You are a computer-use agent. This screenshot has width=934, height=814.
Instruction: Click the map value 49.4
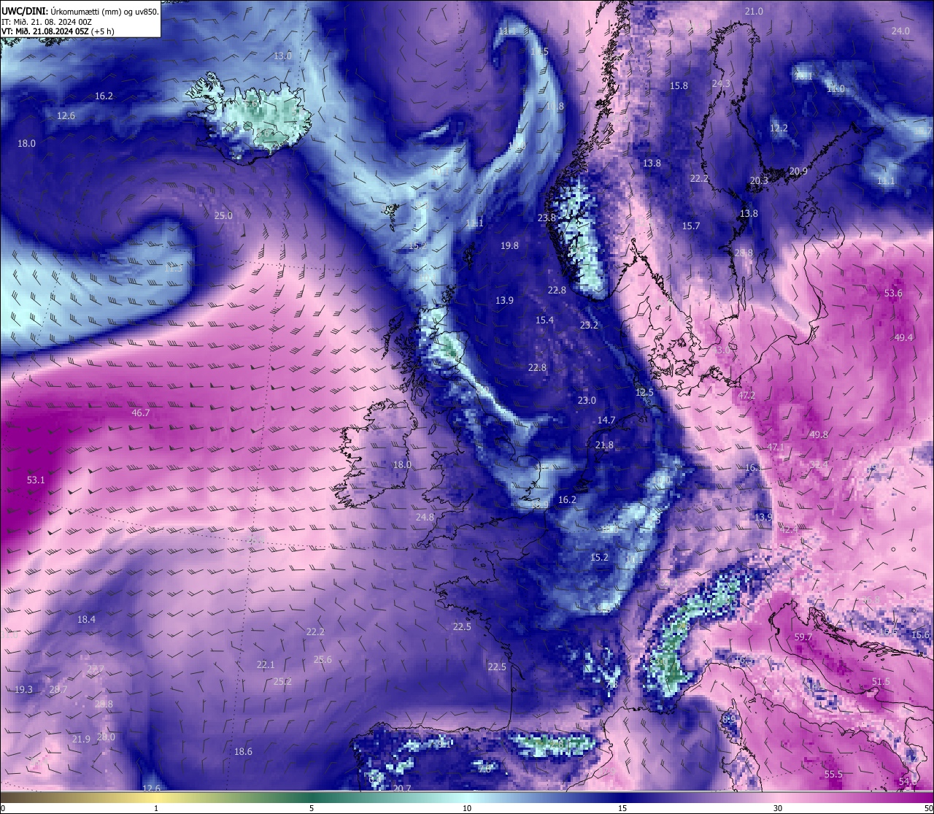coord(903,338)
